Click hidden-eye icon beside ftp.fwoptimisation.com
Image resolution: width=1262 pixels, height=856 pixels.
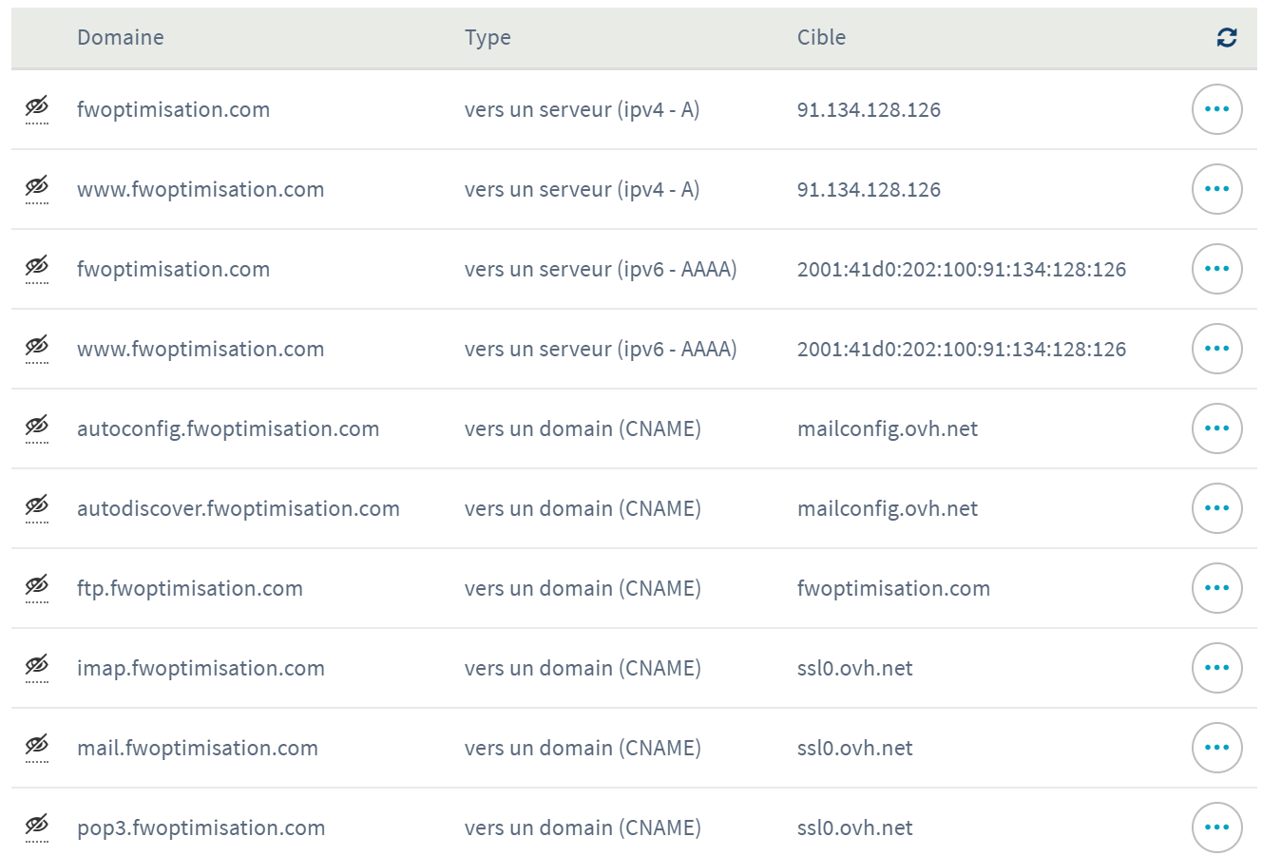coord(37,586)
